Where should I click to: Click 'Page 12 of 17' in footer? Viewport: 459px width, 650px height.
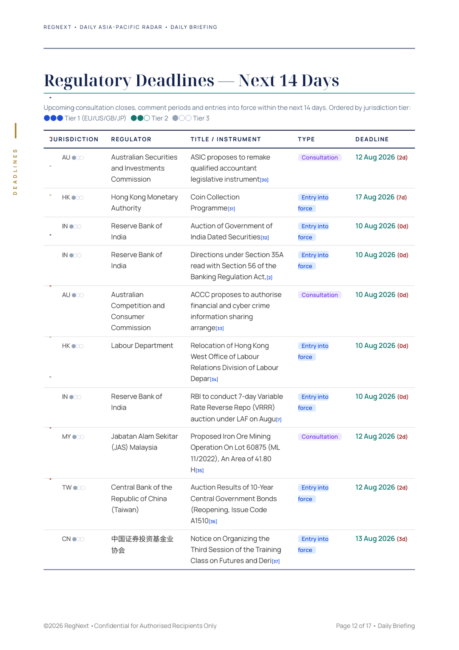[354, 626]
